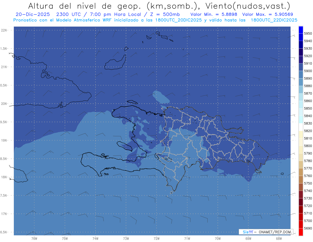313x242 pixels.
Task: Click the legend value '5890'
Action: click(308, 78)
